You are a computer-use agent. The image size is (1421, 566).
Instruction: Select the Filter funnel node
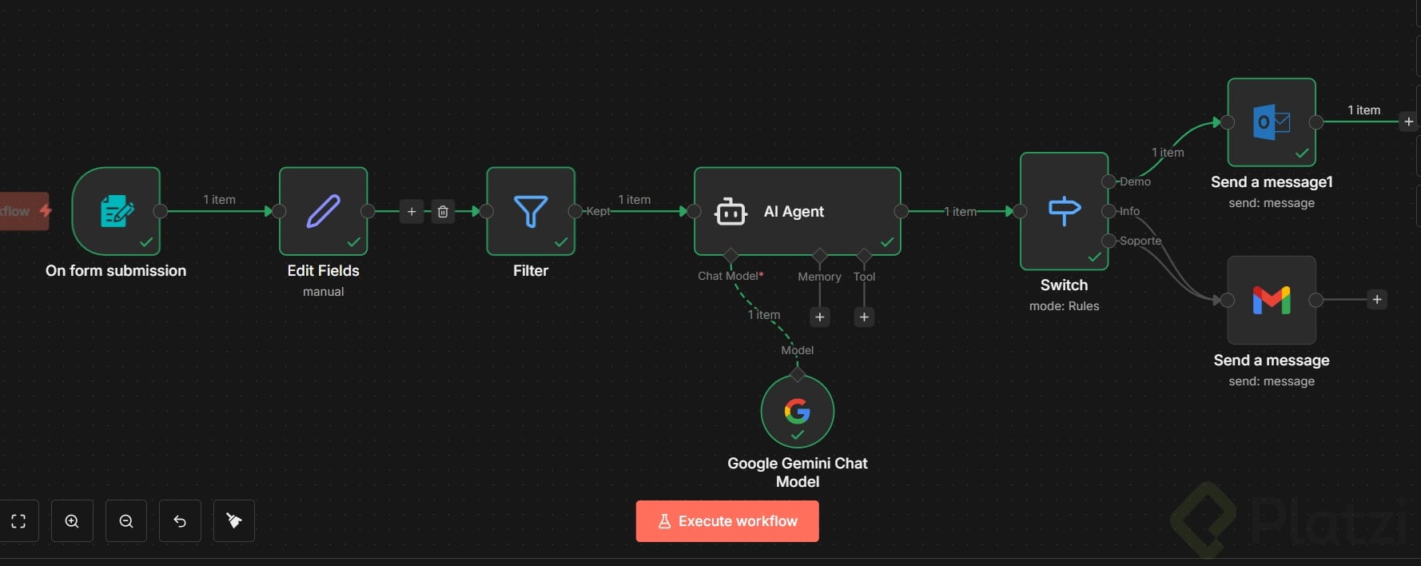531,211
